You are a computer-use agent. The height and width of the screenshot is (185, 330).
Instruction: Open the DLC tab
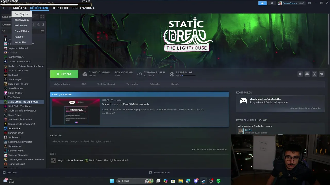[84, 84]
